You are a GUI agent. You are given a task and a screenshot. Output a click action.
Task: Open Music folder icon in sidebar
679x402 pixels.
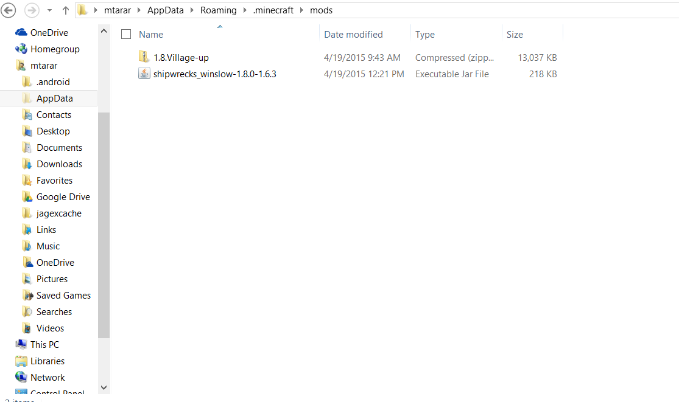(27, 246)
